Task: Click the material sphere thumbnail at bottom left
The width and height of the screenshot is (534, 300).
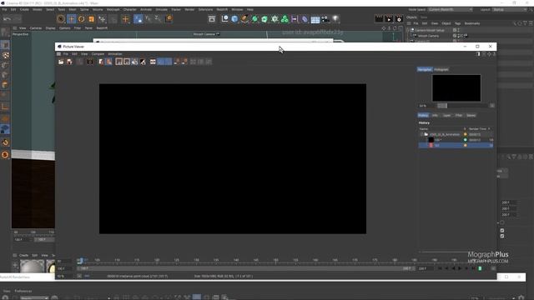Action: (x=32, y=266)
